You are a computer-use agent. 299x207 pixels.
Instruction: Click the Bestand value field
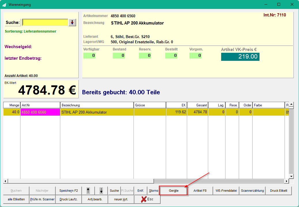119,55
